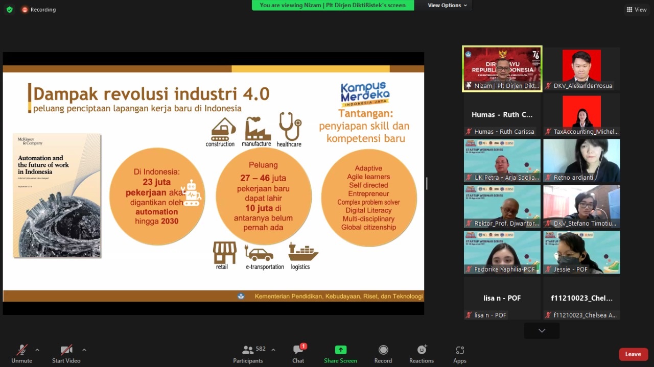This screenshot has width=654, height=367.
Task: Click the green encryption shield icon
Action: pos(9,10)
